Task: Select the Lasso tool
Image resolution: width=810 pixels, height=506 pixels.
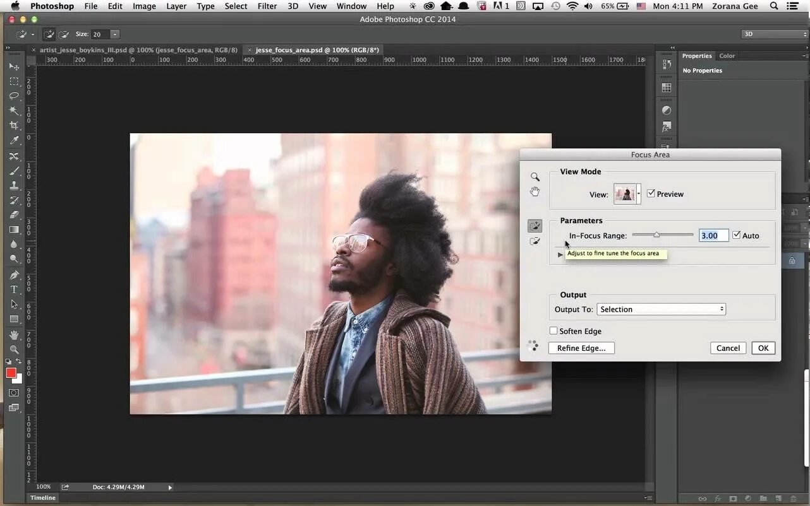Action: (x=14, y=96)
